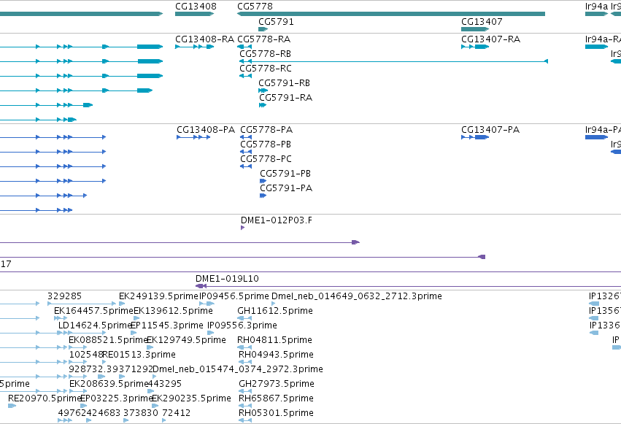621x424 pixels.
Task: Select transcript CG13407-RA
Action: tap(490, 39)
